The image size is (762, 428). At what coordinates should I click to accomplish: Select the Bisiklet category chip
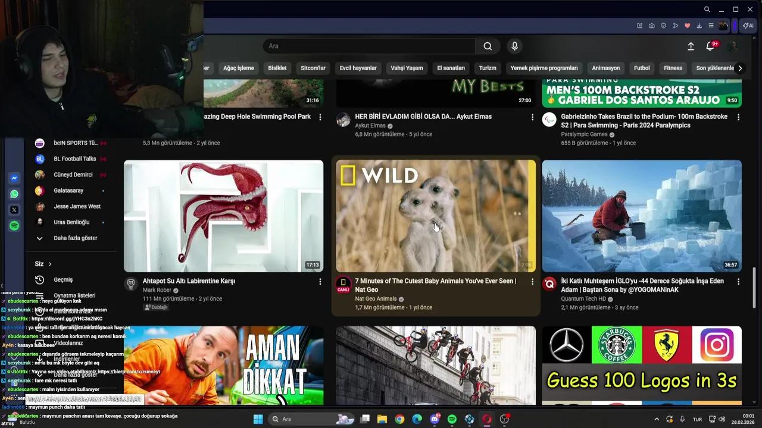277,68
